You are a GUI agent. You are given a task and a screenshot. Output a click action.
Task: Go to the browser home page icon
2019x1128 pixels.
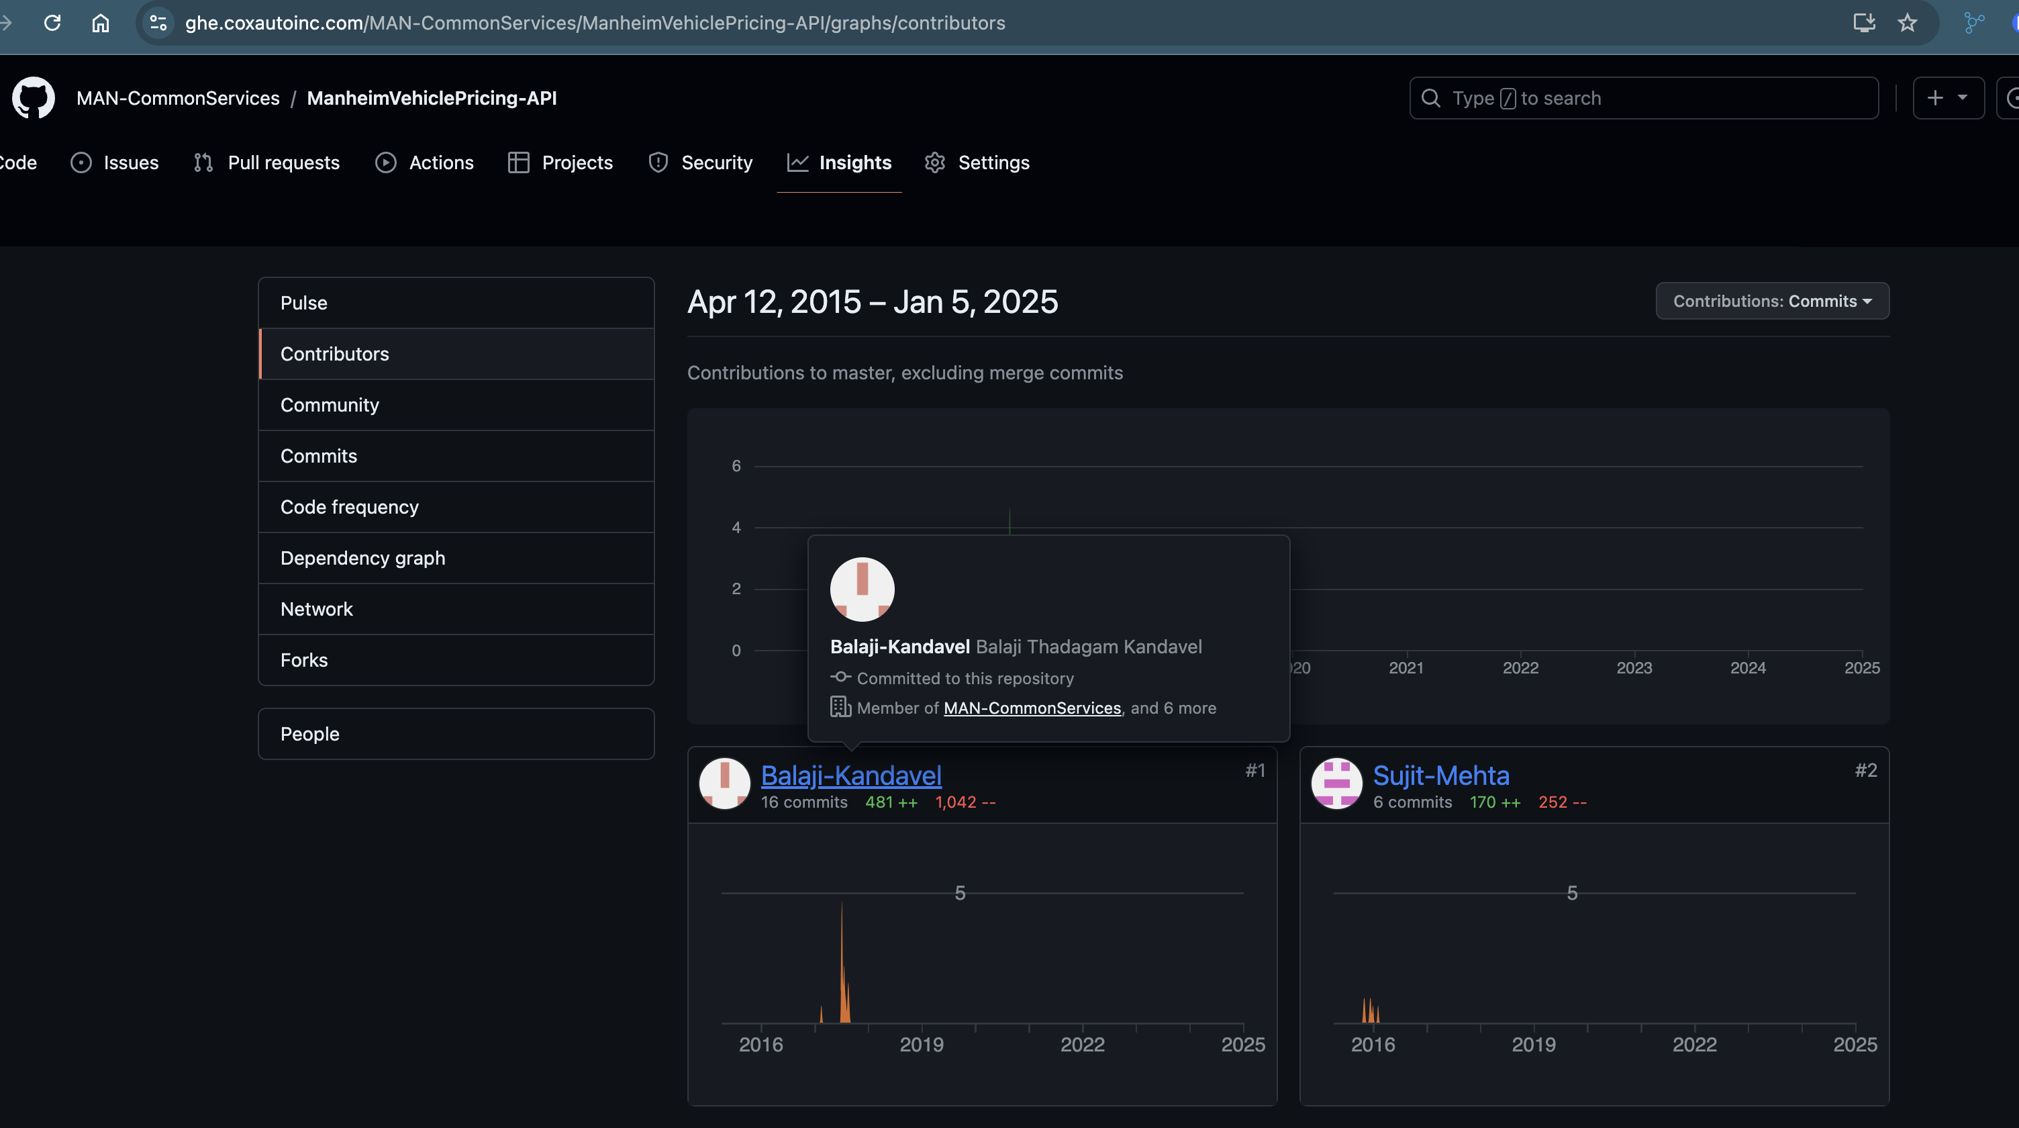click(100, 23)
